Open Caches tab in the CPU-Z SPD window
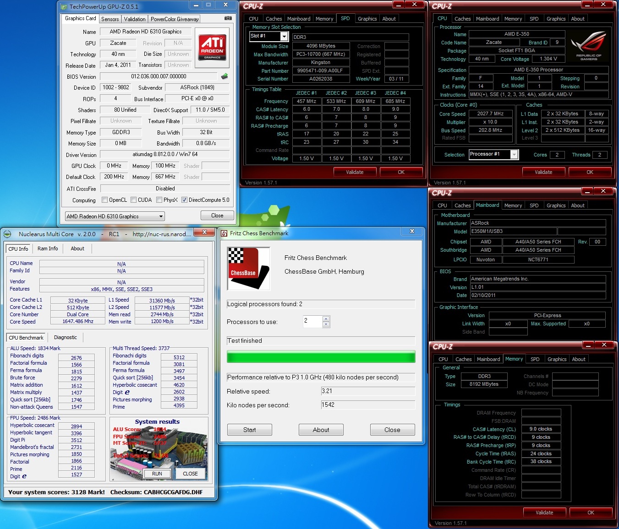The image size is (619, 529). click(x=274, y=19)
